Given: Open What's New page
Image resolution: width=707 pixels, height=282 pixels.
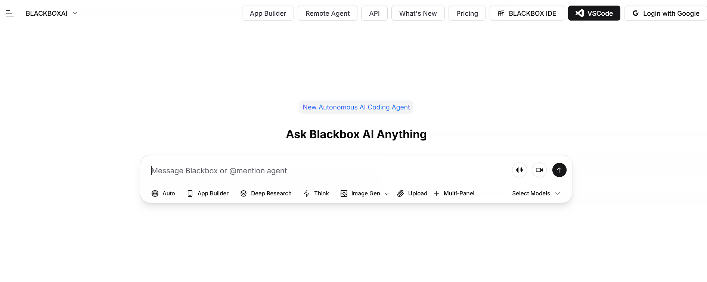Looking at the screenshot, I should pos(418,13).
